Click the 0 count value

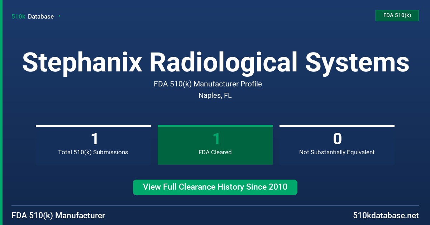[x=337, y=139]
